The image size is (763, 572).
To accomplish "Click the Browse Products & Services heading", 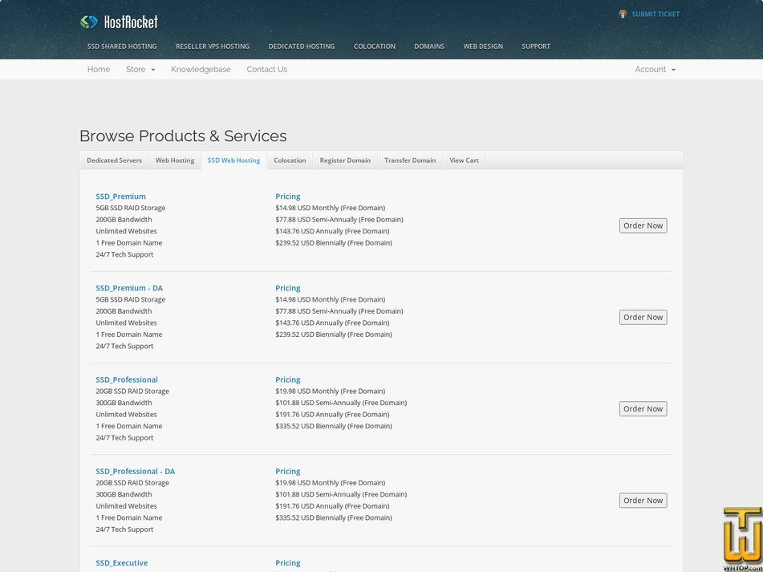I will coord(183,136).
